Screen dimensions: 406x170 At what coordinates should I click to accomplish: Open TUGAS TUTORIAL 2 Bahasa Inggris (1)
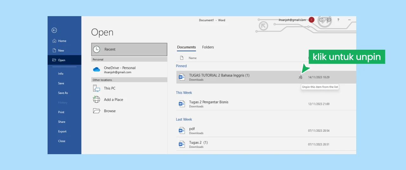pos(219,75)
